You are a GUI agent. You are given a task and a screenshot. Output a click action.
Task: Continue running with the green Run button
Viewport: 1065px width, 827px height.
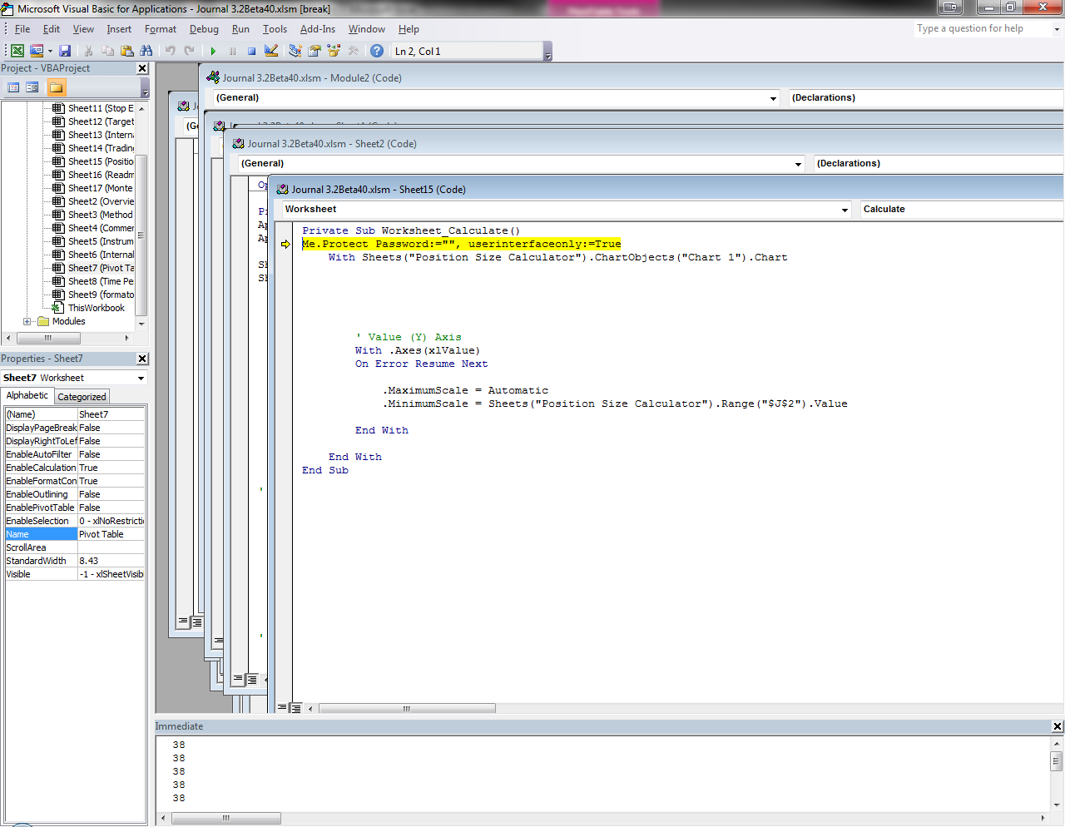(213, 51)
